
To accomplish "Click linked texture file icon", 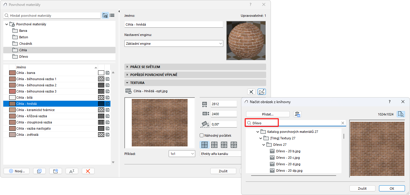I will (x=128, y=91).
